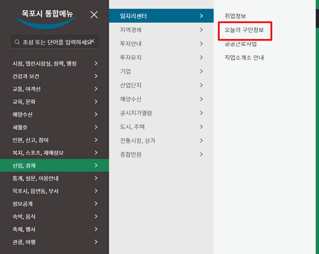
Task: Select 목포시, 읍면동, 부서 category
Action: click(54, 191)
